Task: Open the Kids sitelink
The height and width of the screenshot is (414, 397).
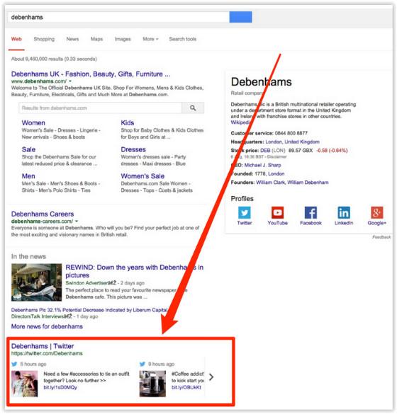Action: (128, 122)
